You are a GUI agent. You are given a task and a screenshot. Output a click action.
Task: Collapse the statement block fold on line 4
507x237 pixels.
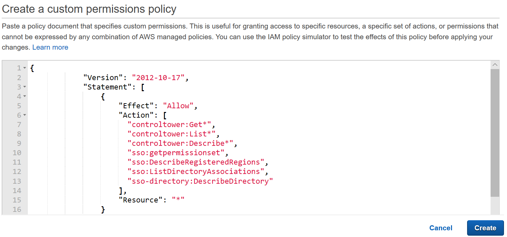[24, 96]
